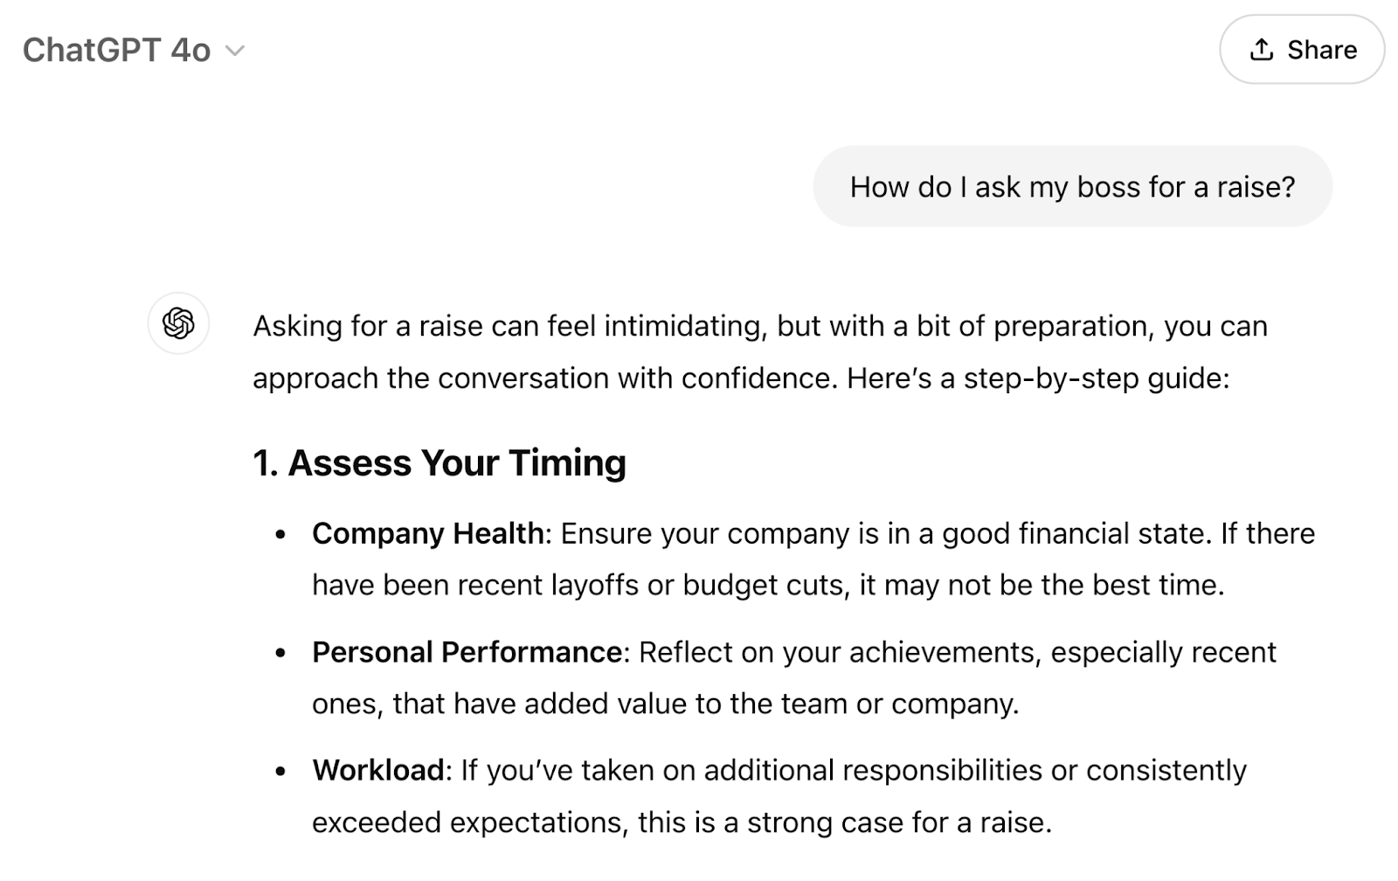Click the bullet point beside Personal Performance

[x=280, y=653]
